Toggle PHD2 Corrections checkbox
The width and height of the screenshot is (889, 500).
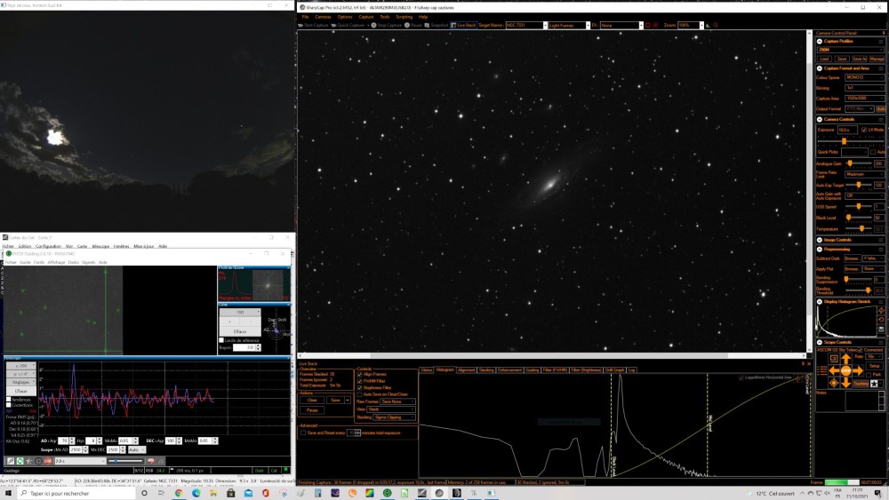[x=9, y=406]
